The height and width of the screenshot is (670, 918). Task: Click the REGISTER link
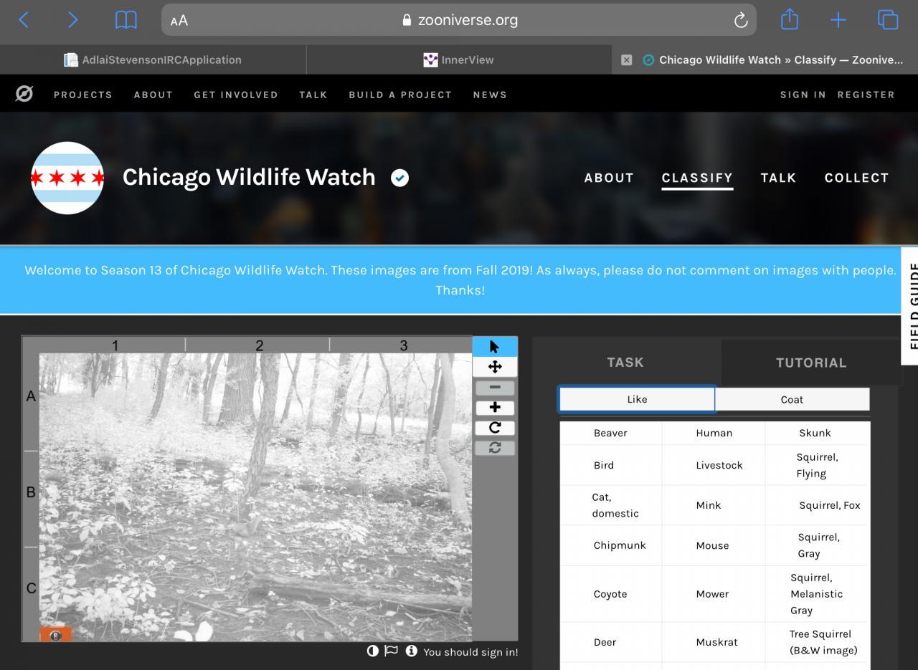[x=866, y=95]
